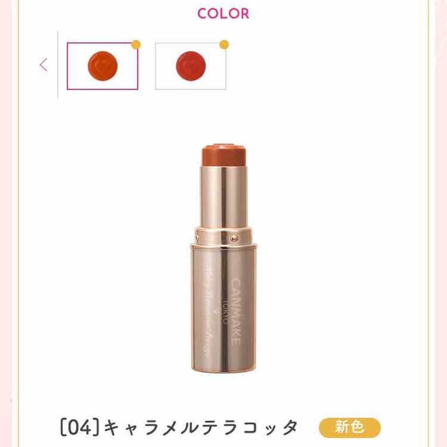Click the vertical divider beside carousel arrow
447x447 pixels.
point(58,64)
